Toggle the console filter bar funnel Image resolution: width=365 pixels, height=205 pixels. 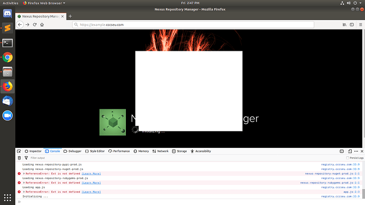(x=26, y=158)
